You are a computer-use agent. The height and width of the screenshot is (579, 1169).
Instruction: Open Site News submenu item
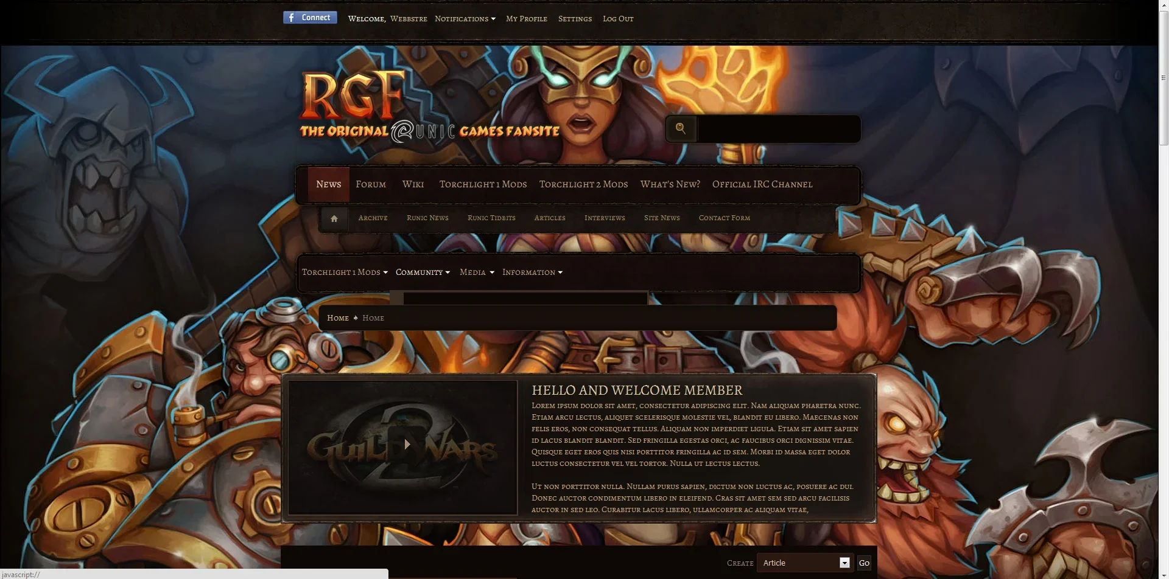click(x=662, y=218)
